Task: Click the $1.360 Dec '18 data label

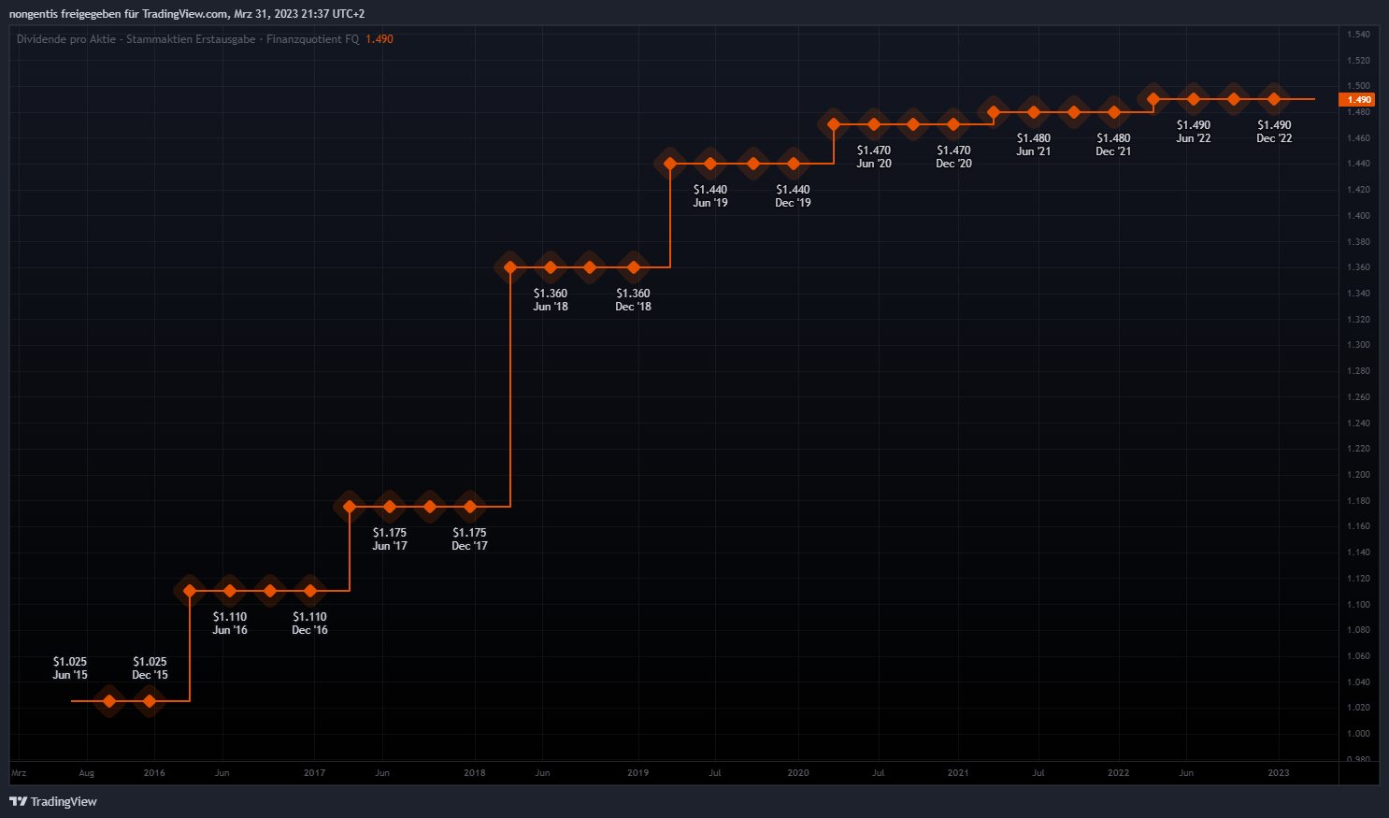Action: coord(633,299)
